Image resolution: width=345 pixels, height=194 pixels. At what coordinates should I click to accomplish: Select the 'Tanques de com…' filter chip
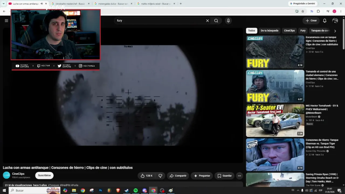[320, 31]
